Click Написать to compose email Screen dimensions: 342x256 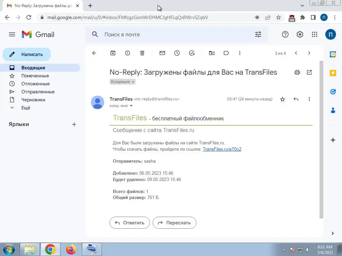(x=27, y=54)
